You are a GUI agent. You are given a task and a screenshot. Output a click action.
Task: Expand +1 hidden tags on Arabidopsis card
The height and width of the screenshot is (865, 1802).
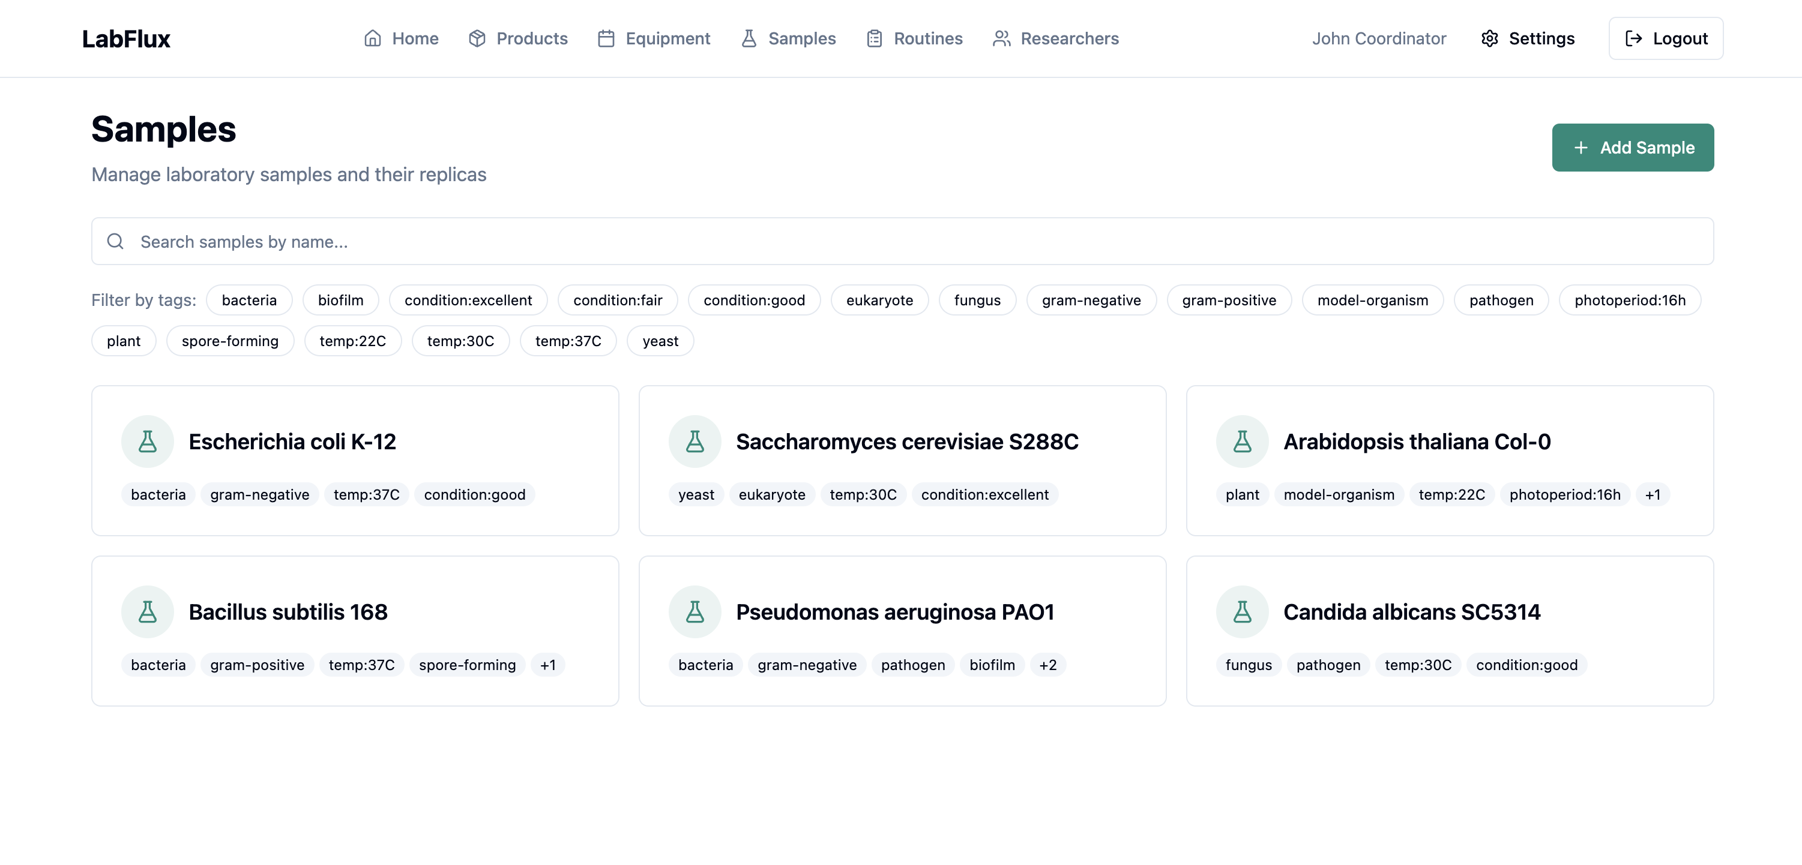point(1653,494)
